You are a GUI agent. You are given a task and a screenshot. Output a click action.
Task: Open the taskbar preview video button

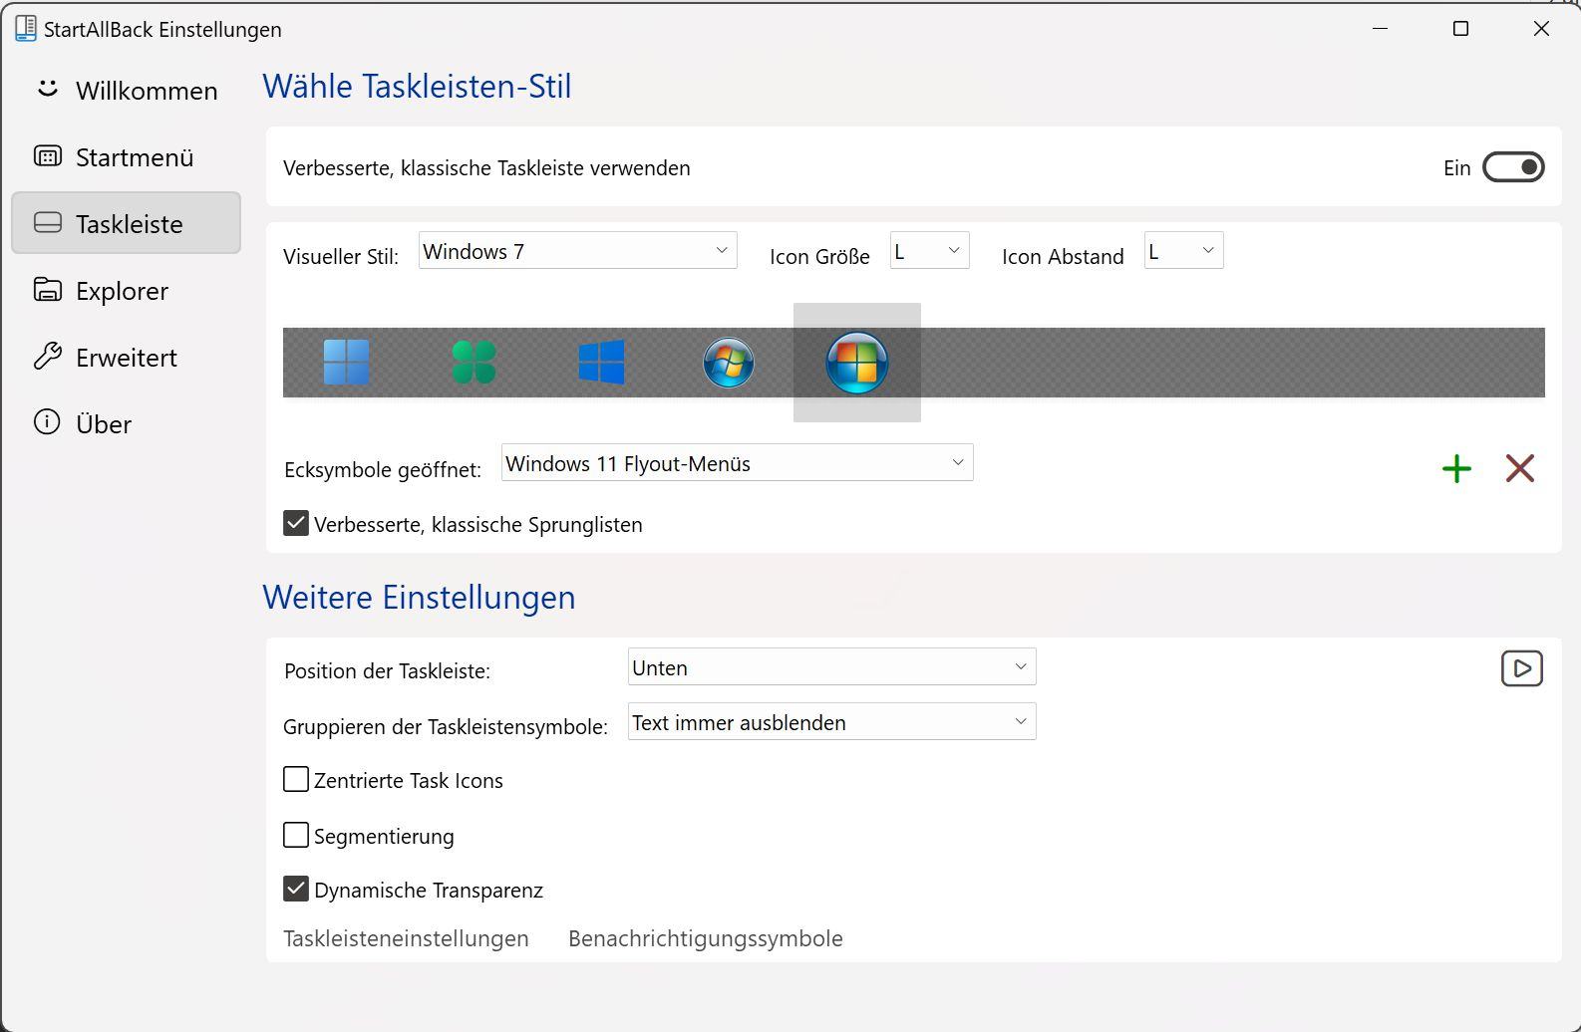(1521, 668)
